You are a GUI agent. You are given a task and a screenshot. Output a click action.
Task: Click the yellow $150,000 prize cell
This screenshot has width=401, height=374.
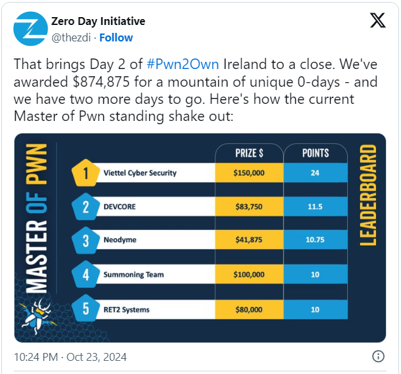pos(248,173)
